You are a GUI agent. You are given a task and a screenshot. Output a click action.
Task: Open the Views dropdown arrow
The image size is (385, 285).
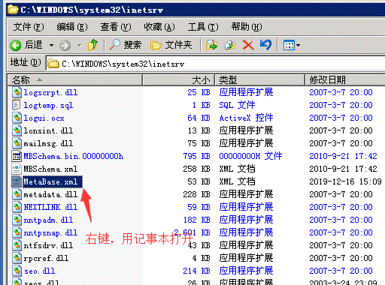tap(298, 46)
